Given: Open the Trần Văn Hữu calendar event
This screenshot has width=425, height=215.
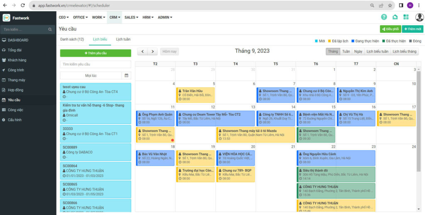Looking at the screenshot, I should 195,95.
